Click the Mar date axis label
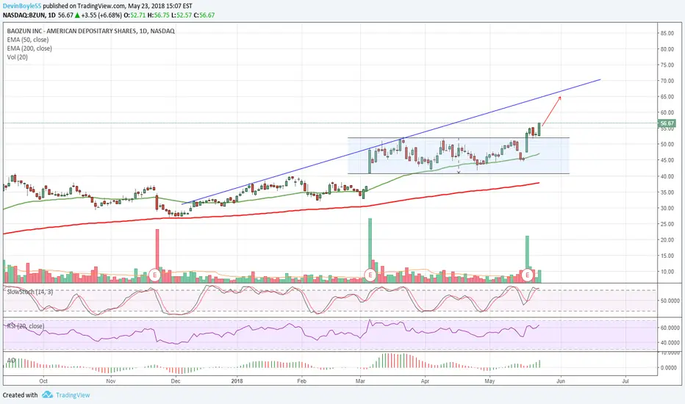 360,380
